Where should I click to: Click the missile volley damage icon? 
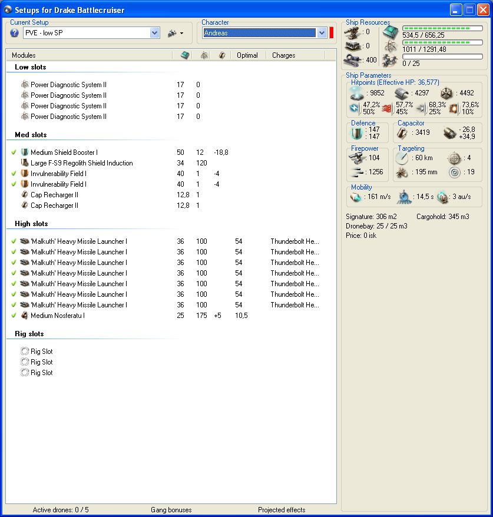coord(357,172)
